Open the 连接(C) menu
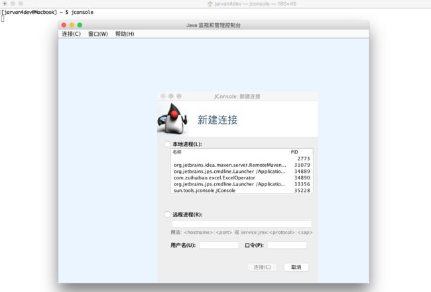 (71, 34)
